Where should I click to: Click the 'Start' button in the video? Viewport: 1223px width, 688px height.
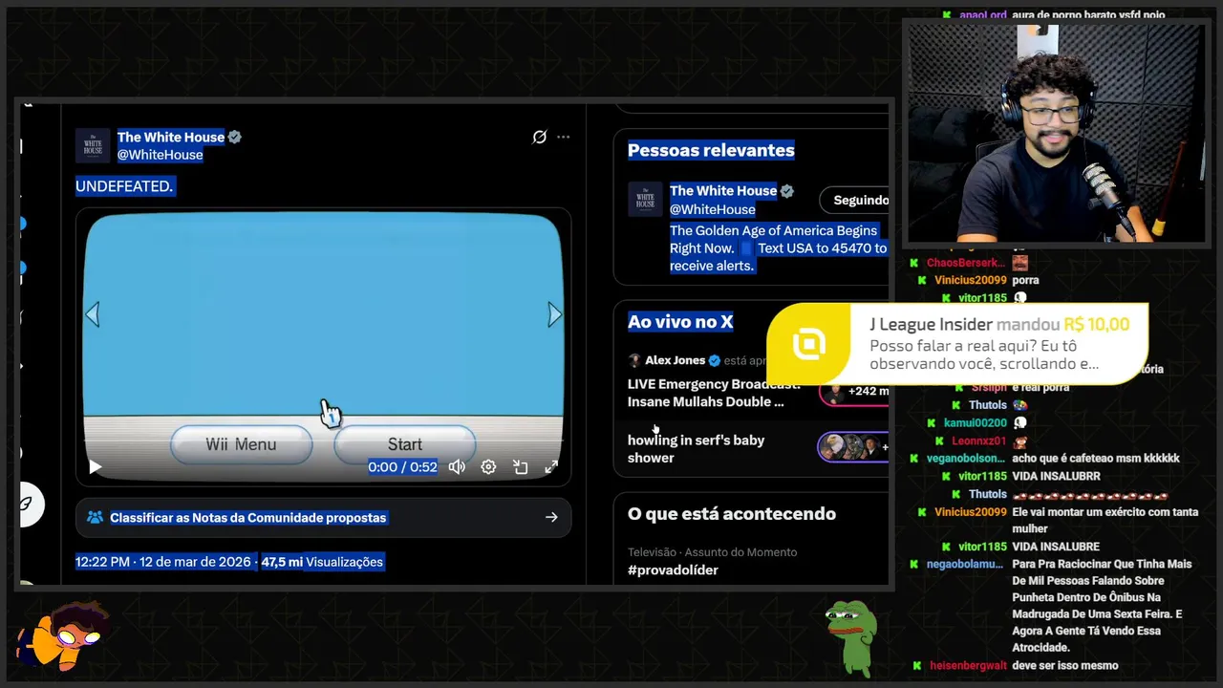(x=404, y=444)
